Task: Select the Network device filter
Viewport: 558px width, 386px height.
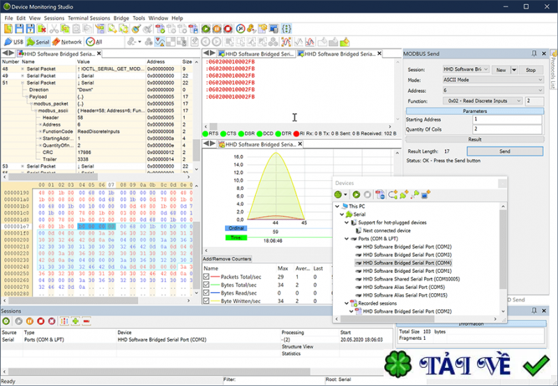Action: point(67,42)
